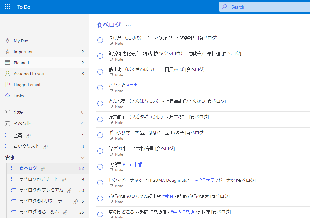The height and width of the screenshot is (218, 310).
Task: Click the My Day sun icon
Action: (x=8, y=40)
